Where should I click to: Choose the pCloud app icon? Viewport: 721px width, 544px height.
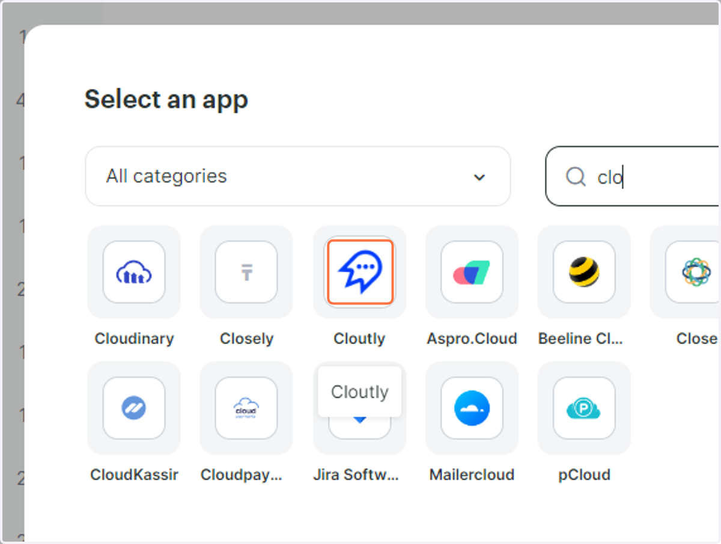click(x=584, y=408)
